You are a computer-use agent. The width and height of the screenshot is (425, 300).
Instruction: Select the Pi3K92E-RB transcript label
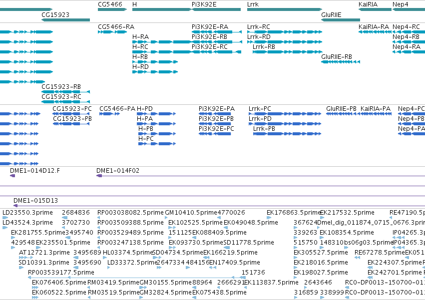coord(209,36)
